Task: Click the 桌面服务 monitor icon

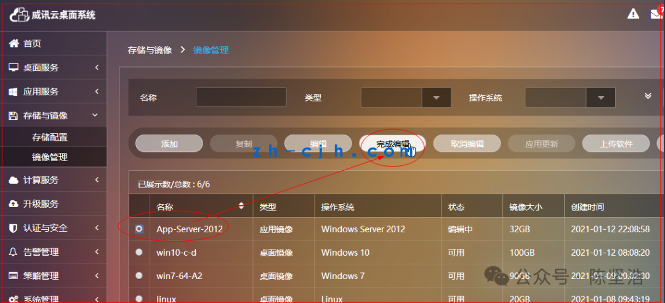Action: point(14,68)
